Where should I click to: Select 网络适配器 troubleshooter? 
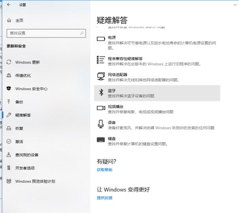(x=117, y=75)
